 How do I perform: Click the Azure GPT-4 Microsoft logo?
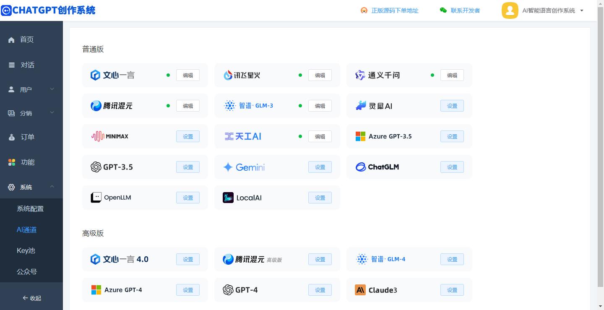click(x=96, y=290)
